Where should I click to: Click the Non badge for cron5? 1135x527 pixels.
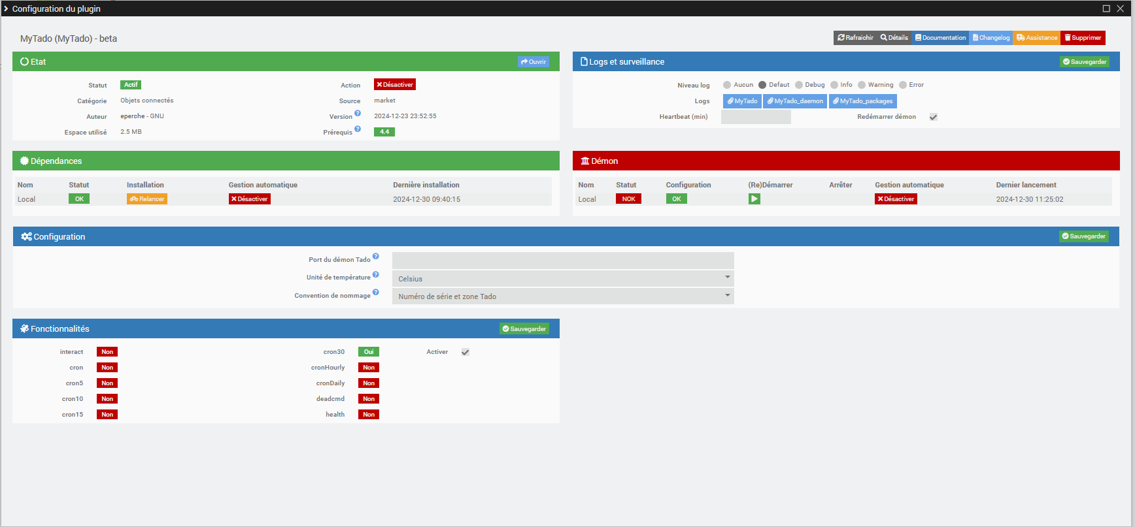[x=107, y=383]
